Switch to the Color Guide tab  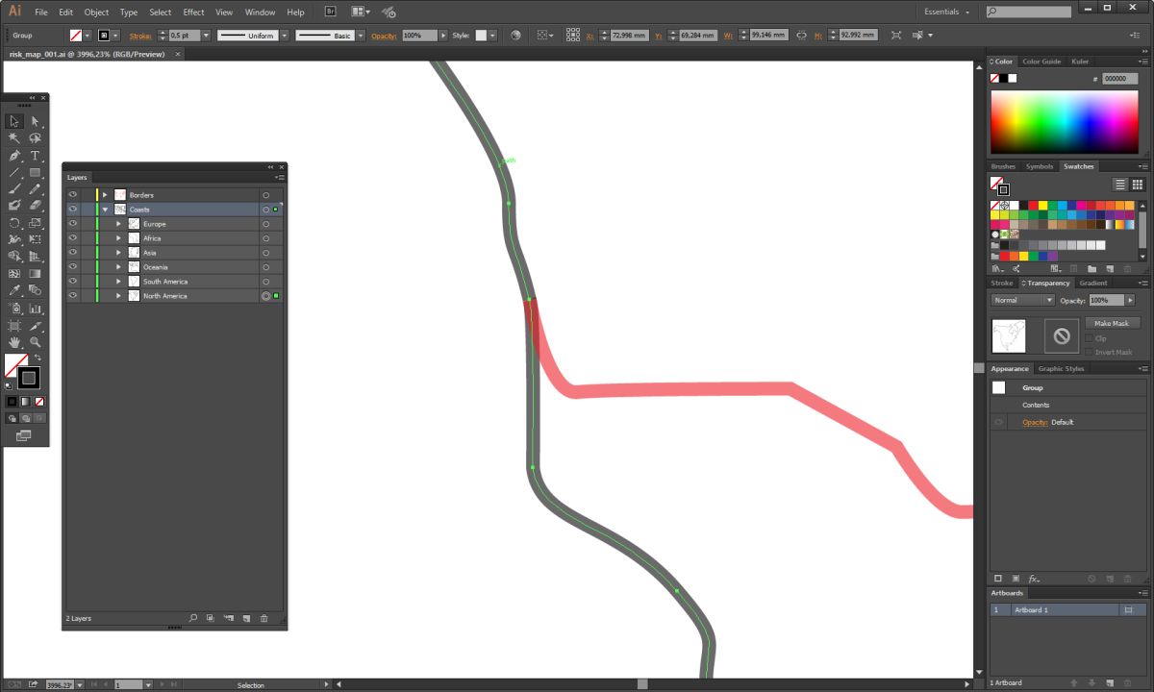tap(1041, 62)
